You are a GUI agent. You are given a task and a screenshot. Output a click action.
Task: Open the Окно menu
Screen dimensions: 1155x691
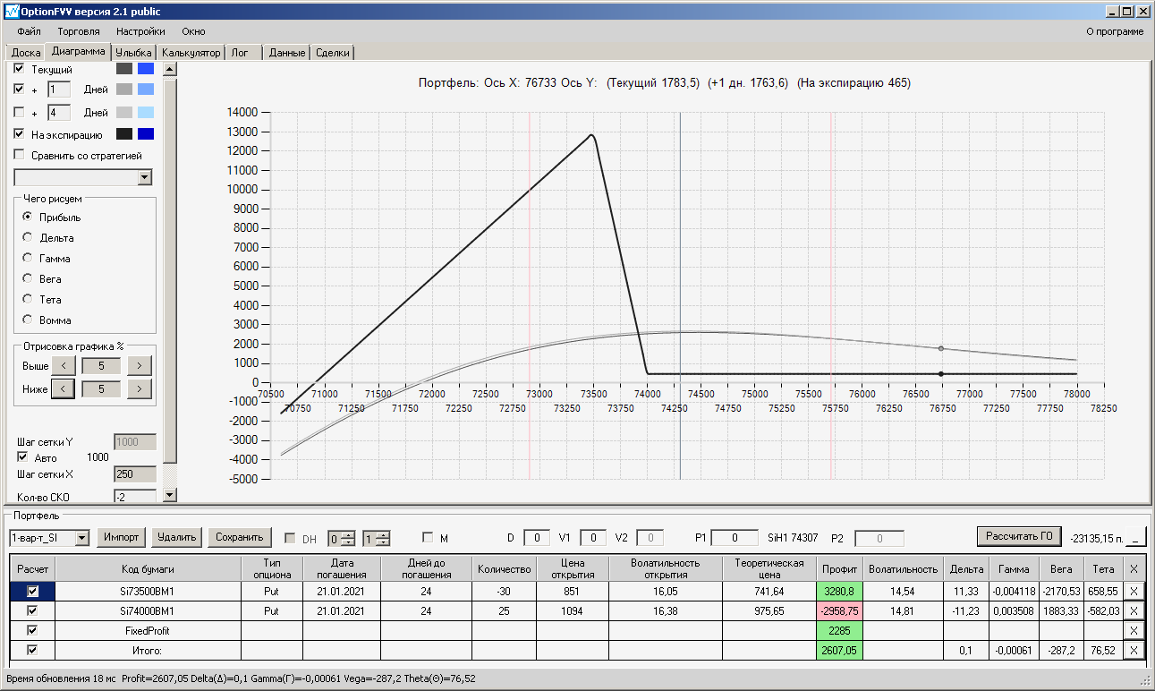pyautogui.click(x=193, y=31)
